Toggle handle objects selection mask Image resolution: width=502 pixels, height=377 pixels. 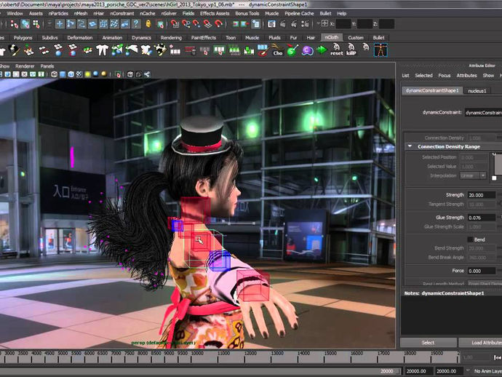point(60,24)
